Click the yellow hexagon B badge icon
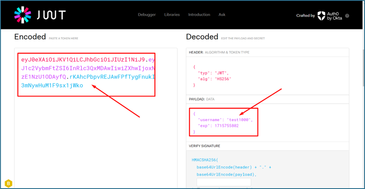This screenshot has width=365, height=189. 9,183
